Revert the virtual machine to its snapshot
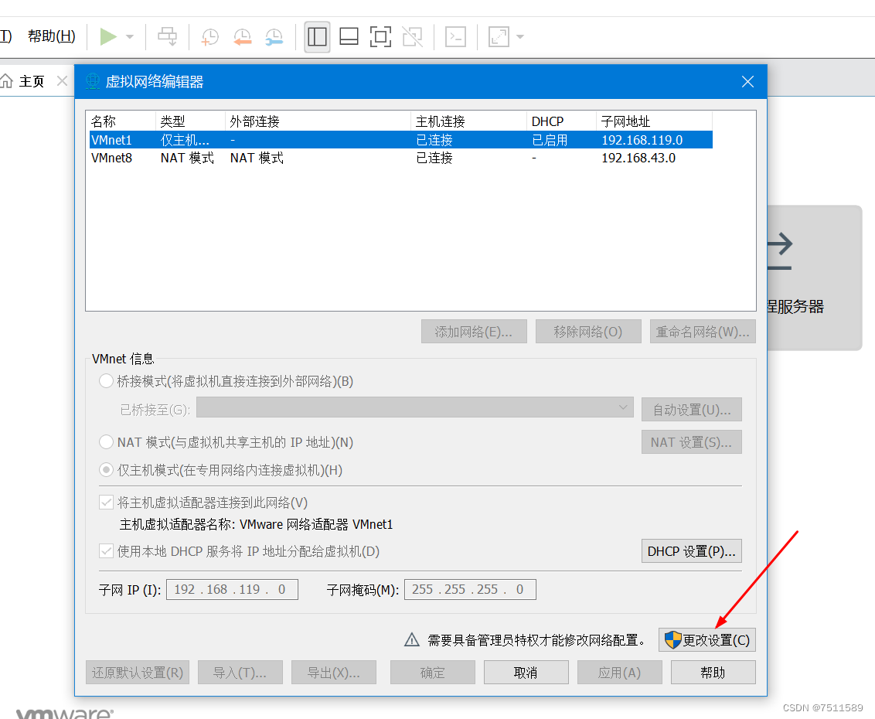The width and height of the screenshot is (875, 719). click(242, 36)
